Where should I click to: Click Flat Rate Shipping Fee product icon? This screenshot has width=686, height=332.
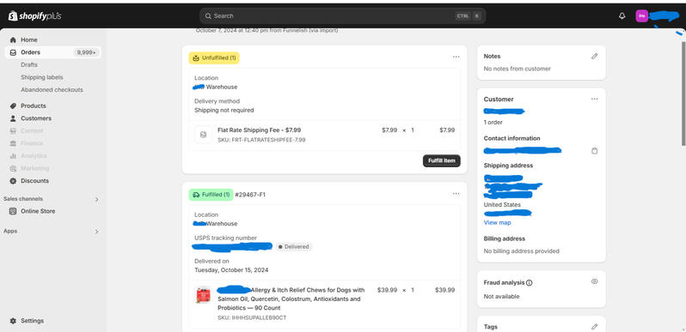click(x=203, y=135)
